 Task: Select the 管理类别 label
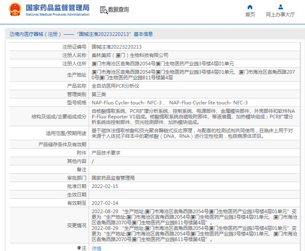pos(77,94)
